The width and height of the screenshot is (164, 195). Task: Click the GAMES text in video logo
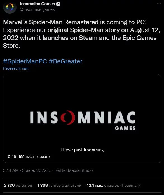click(x=125, y=128)
